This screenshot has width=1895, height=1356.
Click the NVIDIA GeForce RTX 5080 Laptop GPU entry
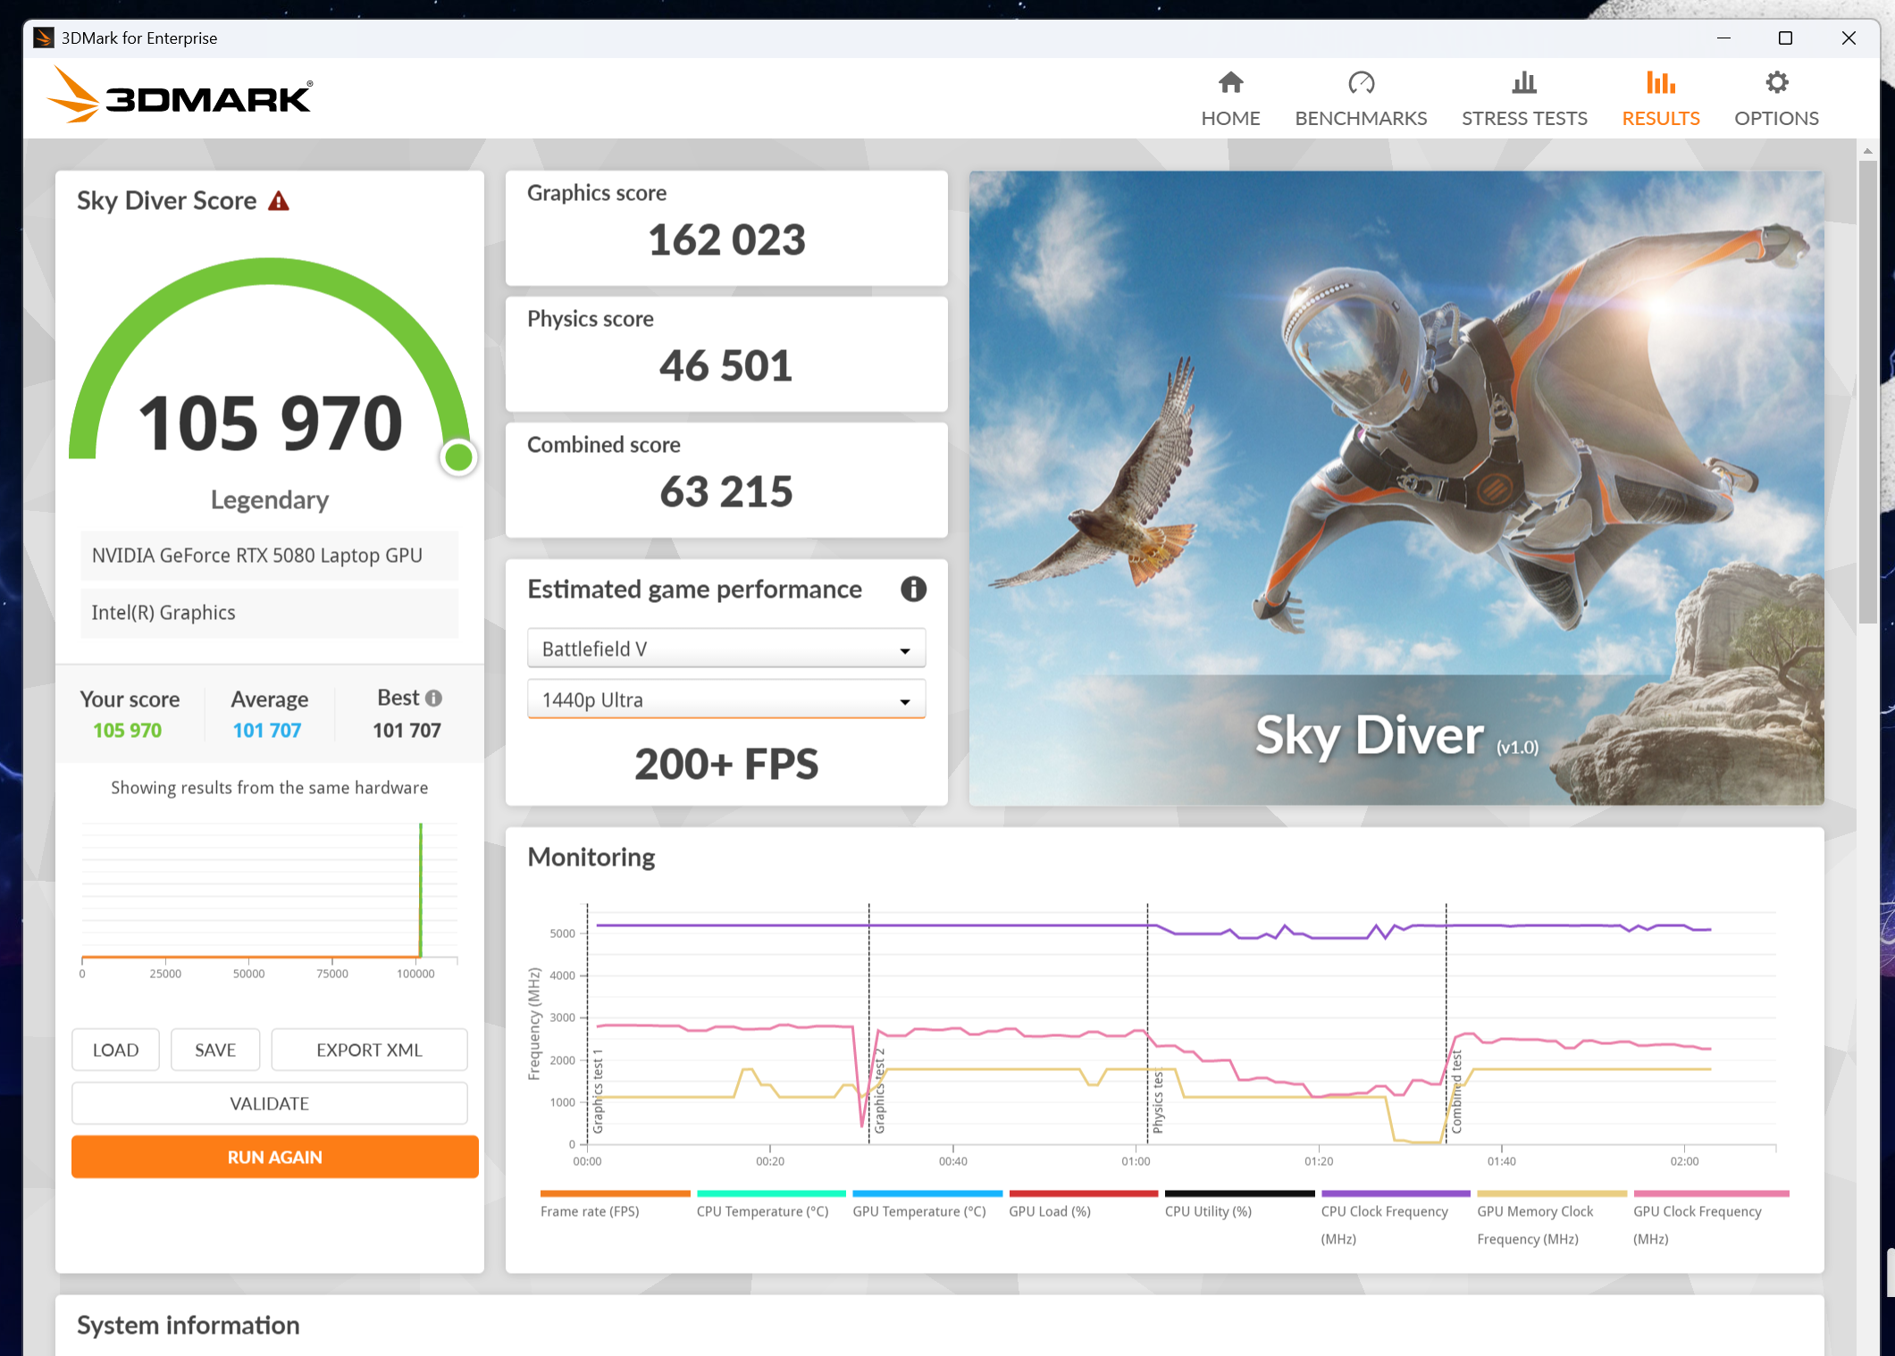[269, 556]
